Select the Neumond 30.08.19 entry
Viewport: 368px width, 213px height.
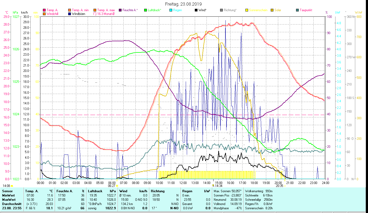(x=228, y=199)
